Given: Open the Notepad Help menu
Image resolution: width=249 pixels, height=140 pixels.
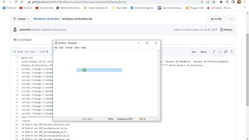Looking at the screenshot, I should tap(84, 47).
